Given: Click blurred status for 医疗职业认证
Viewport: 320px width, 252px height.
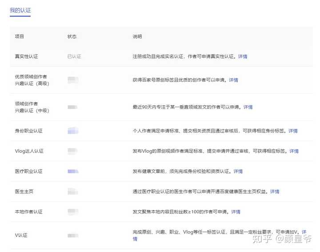Looking at the screenshot, I should [x=73, y=171].
